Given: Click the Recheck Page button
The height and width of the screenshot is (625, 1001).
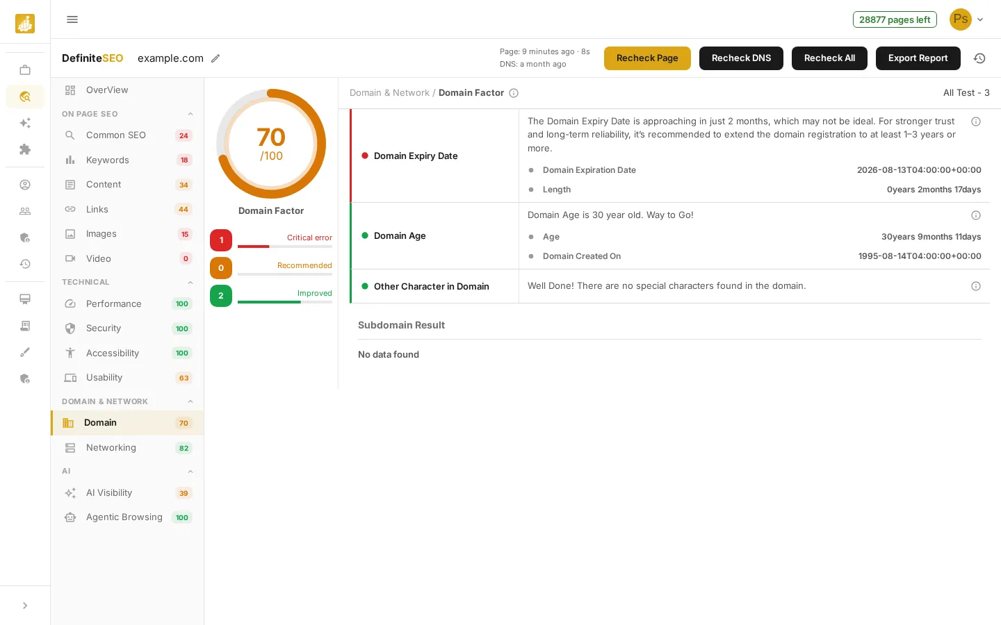Looking at the screenshot, I should click(647, 58).
